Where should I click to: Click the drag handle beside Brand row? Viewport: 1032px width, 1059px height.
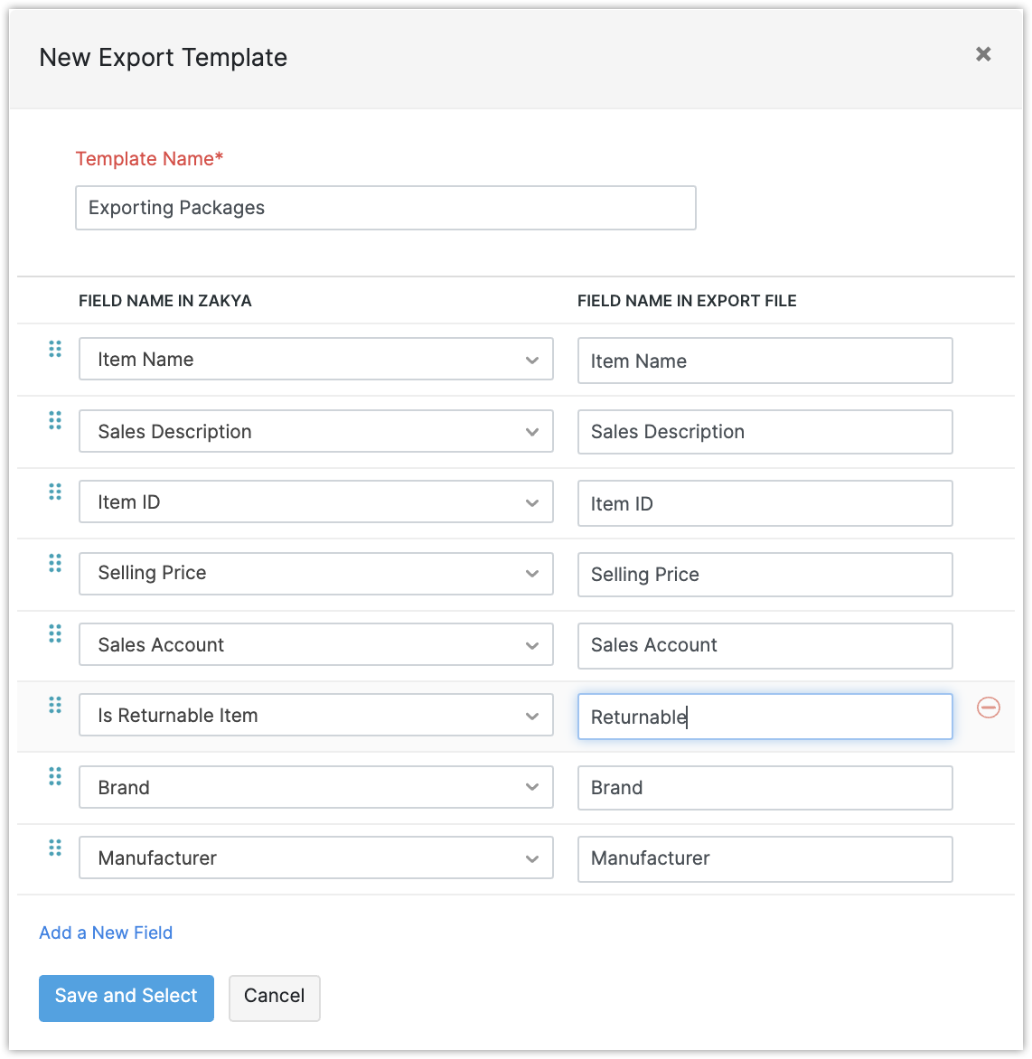[55, 776]
